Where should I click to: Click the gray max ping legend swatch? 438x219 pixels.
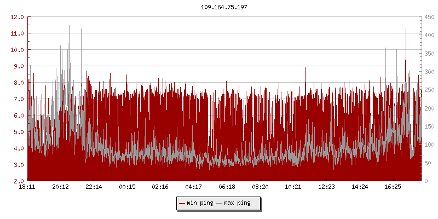tap(220, 204)
